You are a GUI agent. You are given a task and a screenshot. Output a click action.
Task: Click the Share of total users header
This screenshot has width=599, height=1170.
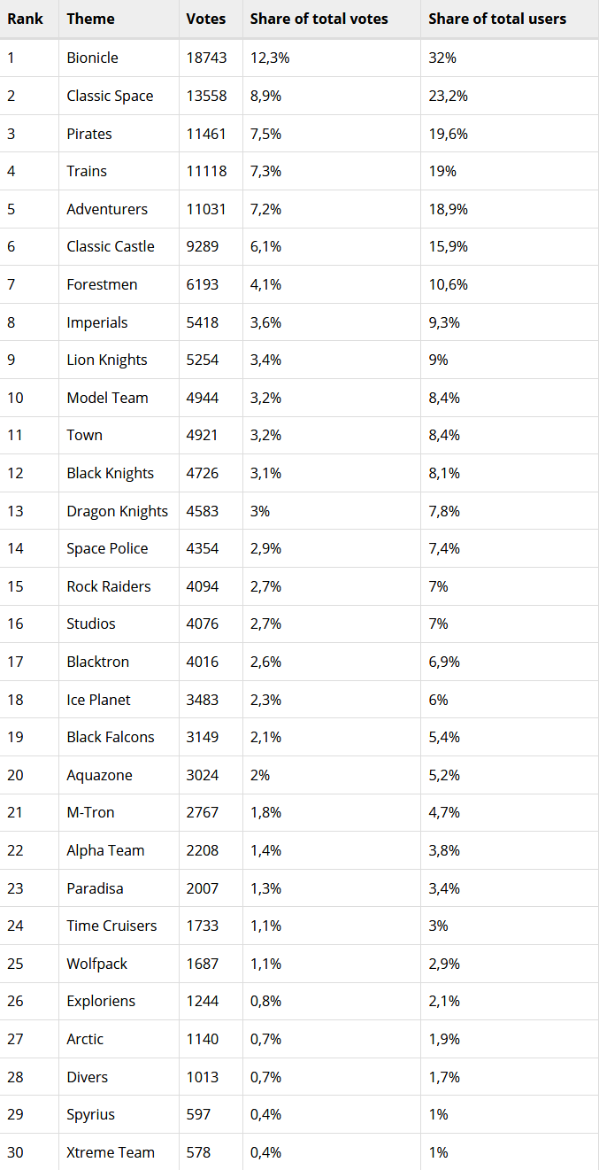(497, 19)
